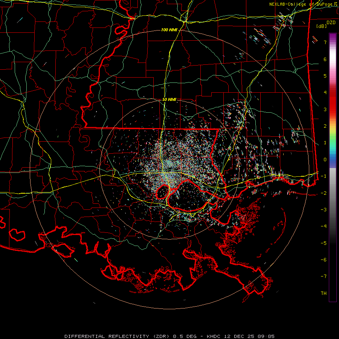Click the 4 value on the color scale
This screenshot has width=339, height=339.
tap(325, 93)
